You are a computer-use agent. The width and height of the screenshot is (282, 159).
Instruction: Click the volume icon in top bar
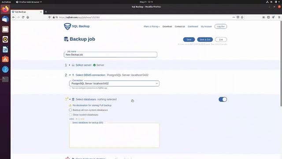(271, 2)
